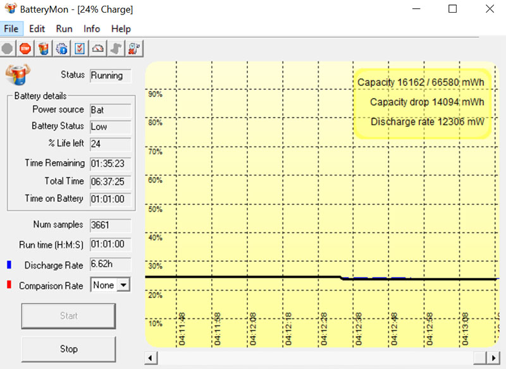Click the Battery details group label

click(x=40, y=95)
